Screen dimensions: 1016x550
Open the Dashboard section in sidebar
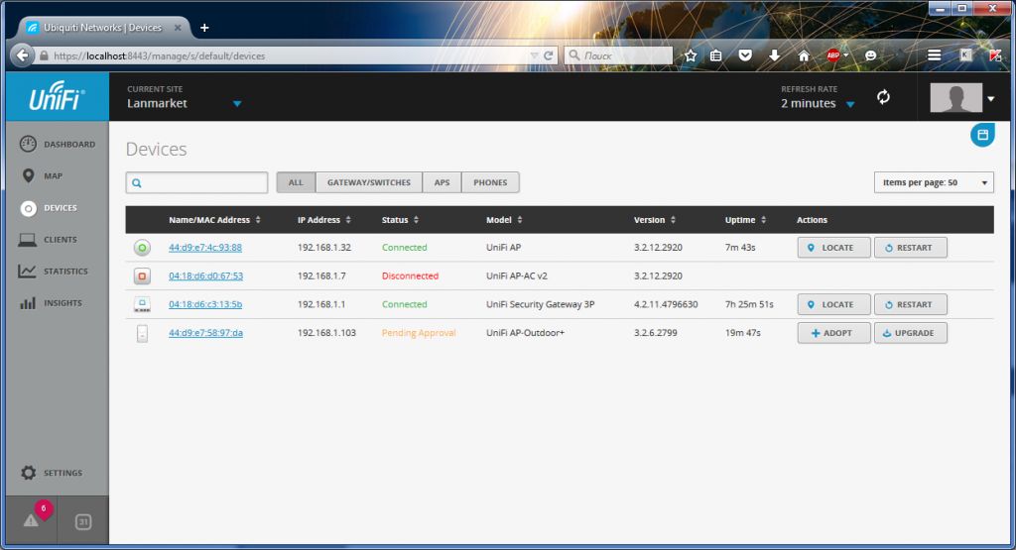(58, 145)
